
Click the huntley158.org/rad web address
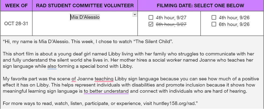pos(174,103)
